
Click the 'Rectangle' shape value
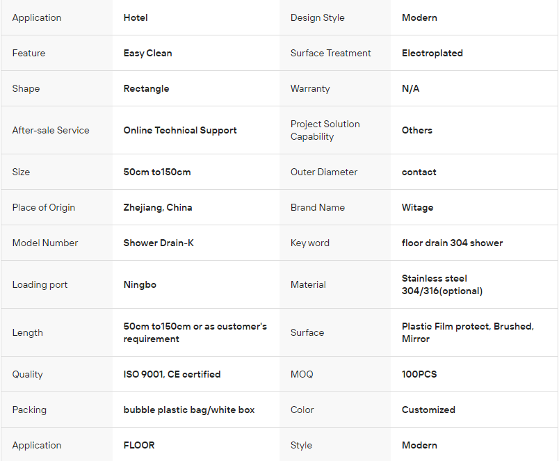click(x=146, y=88)
